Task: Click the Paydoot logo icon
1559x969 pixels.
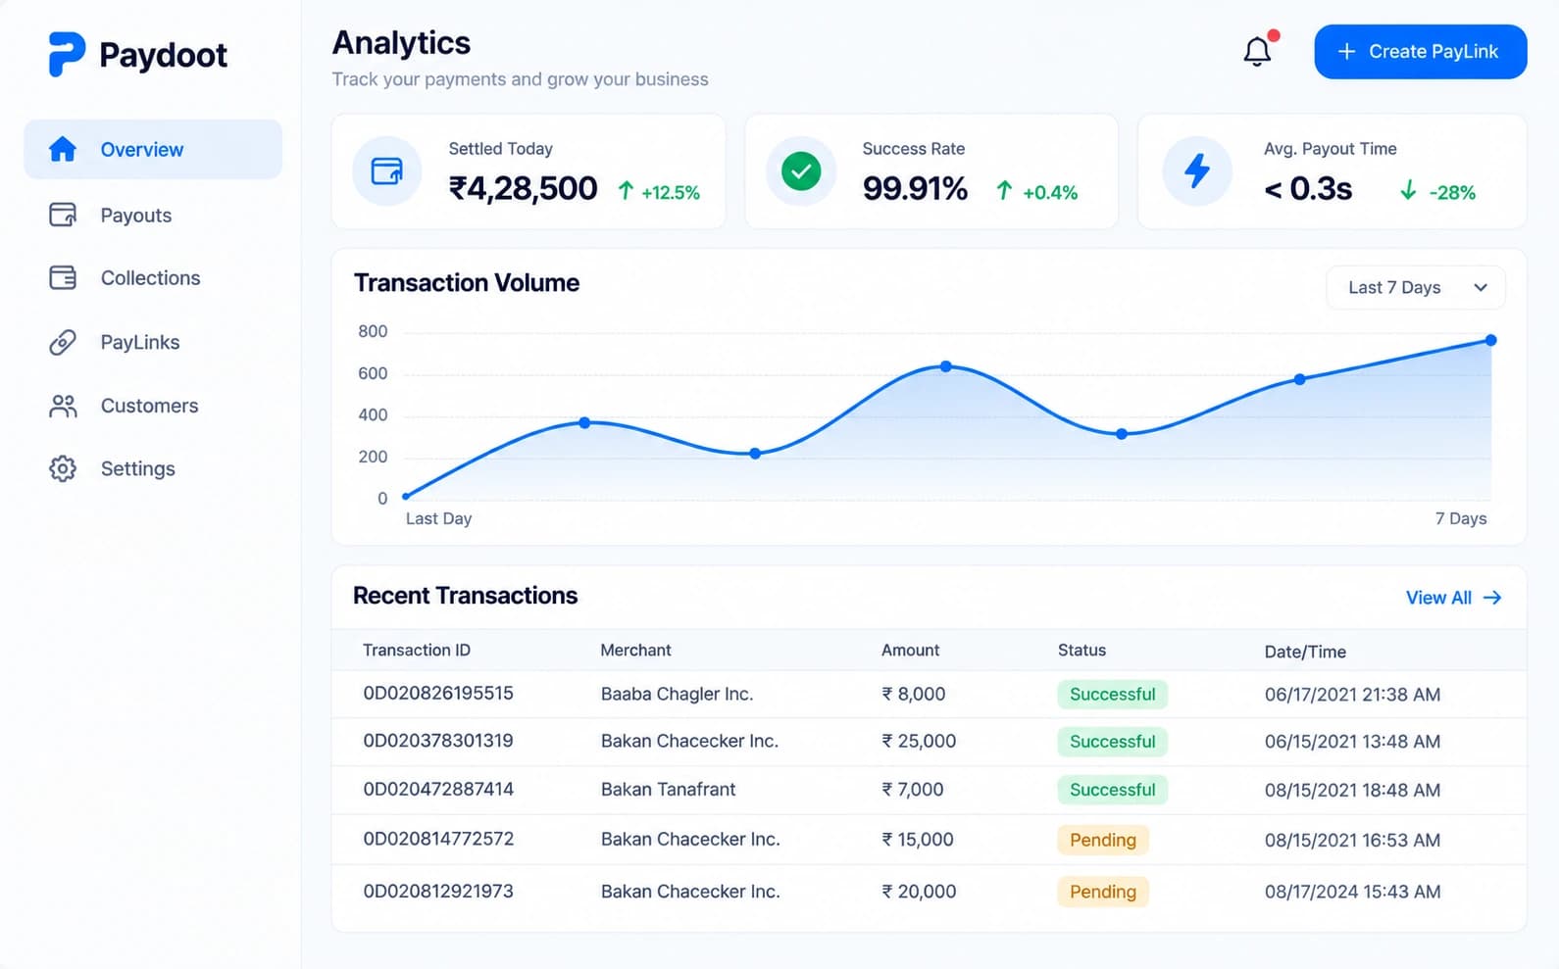Action: tap(67, 54)
